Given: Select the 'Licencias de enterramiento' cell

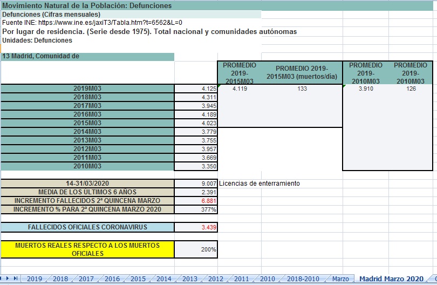Looking at the screenshot, I should click(x=260, y=184).
